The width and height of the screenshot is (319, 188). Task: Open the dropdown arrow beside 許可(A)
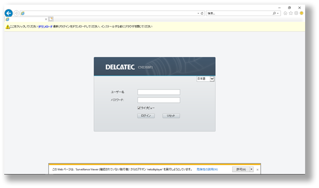252,169
